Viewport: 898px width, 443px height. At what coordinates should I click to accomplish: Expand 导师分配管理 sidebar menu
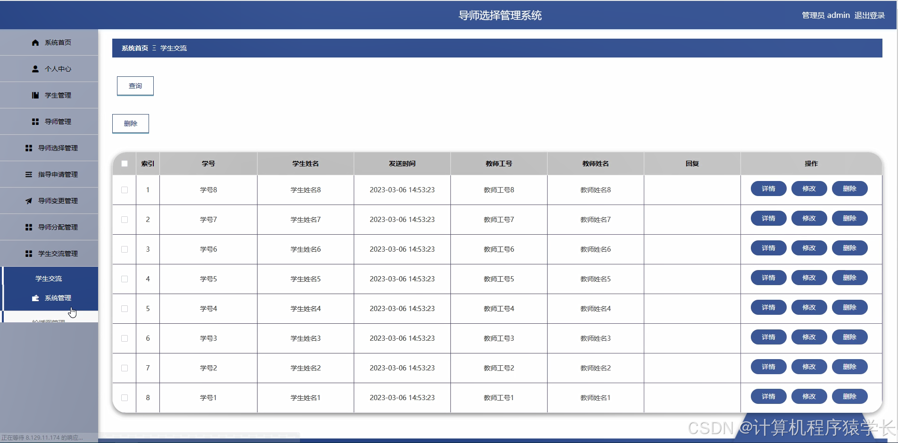(x=49, y=227)
